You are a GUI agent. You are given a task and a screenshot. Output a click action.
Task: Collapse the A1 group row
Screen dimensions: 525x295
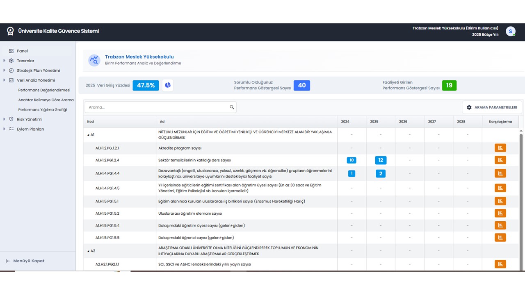(88, 135)
